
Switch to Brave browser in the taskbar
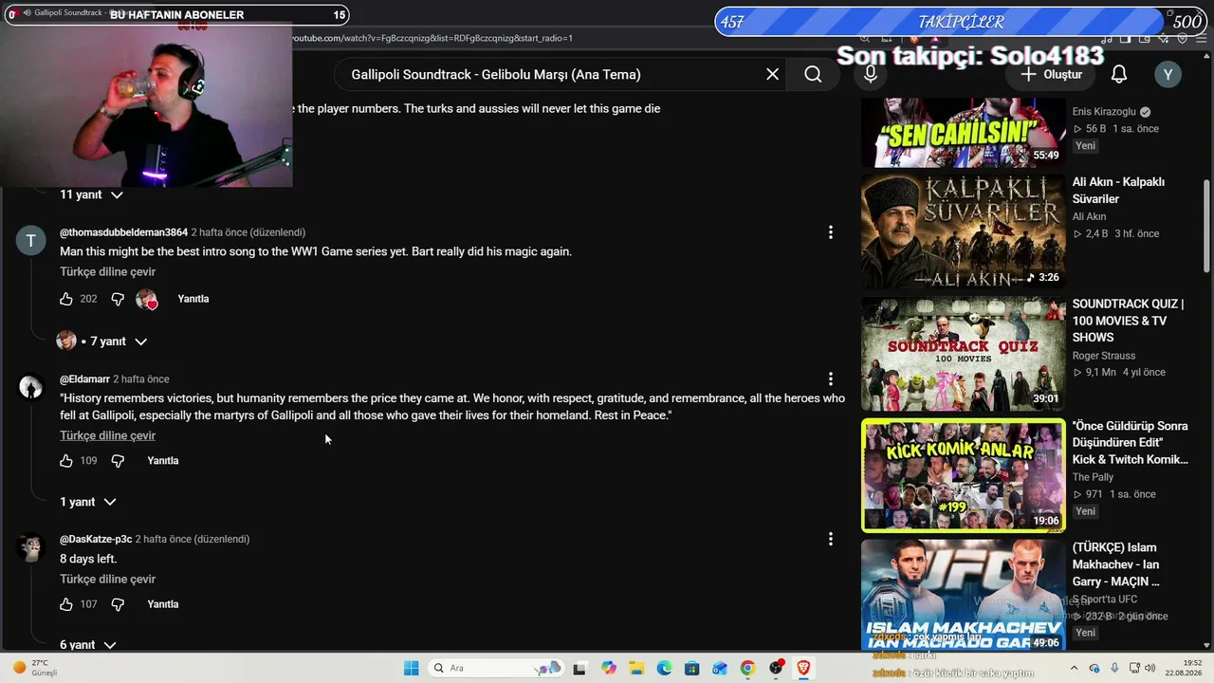(804, 668)
